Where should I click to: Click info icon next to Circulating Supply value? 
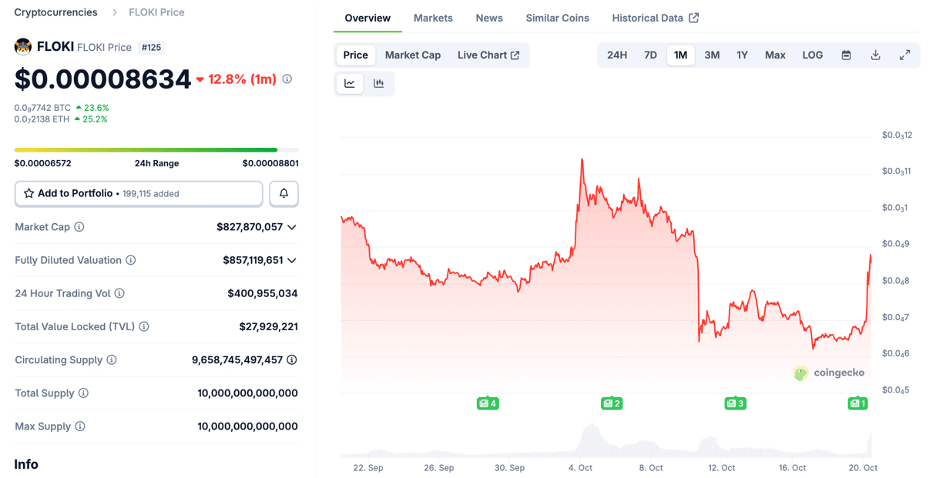292,359
